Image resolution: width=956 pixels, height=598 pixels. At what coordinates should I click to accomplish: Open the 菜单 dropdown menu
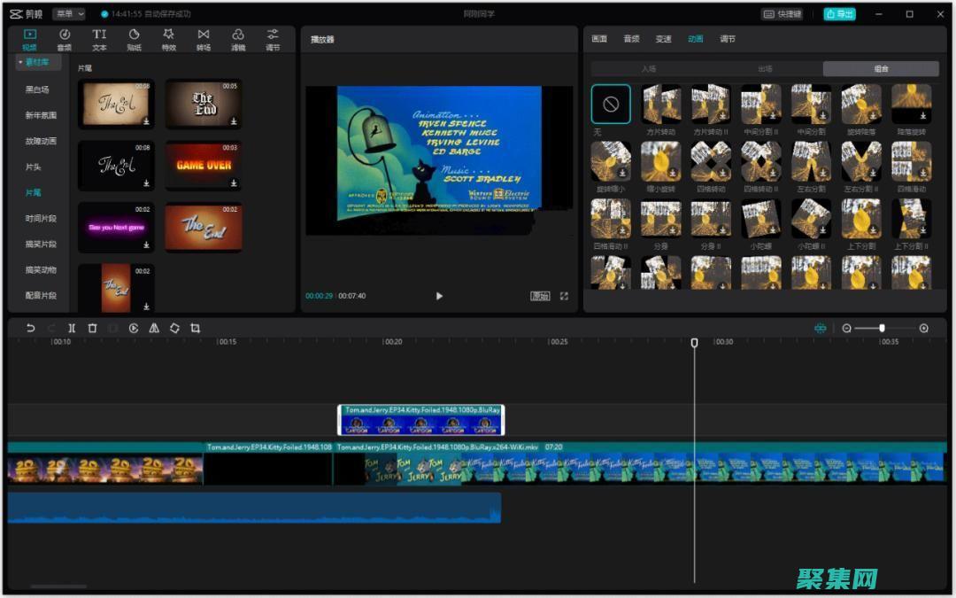(69, 14)
